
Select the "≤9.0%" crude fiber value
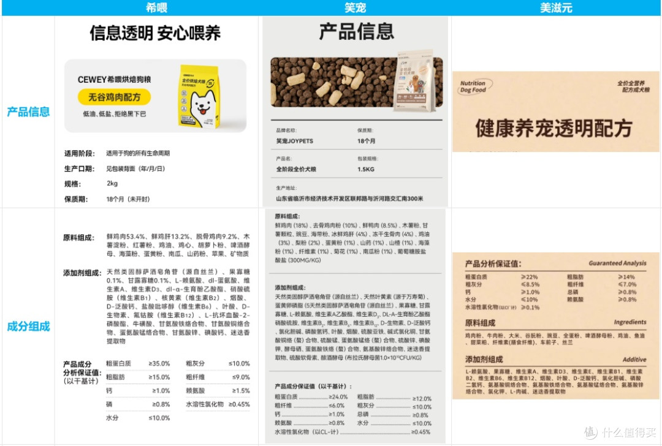point(241,377)
